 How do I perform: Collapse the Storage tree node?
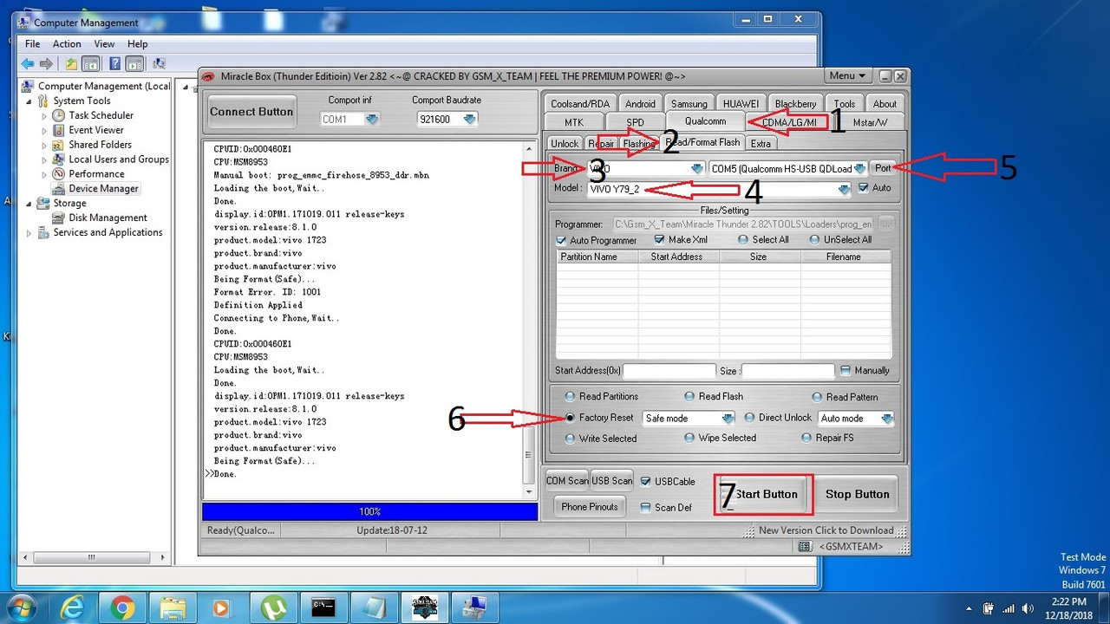tap(29, 203)
